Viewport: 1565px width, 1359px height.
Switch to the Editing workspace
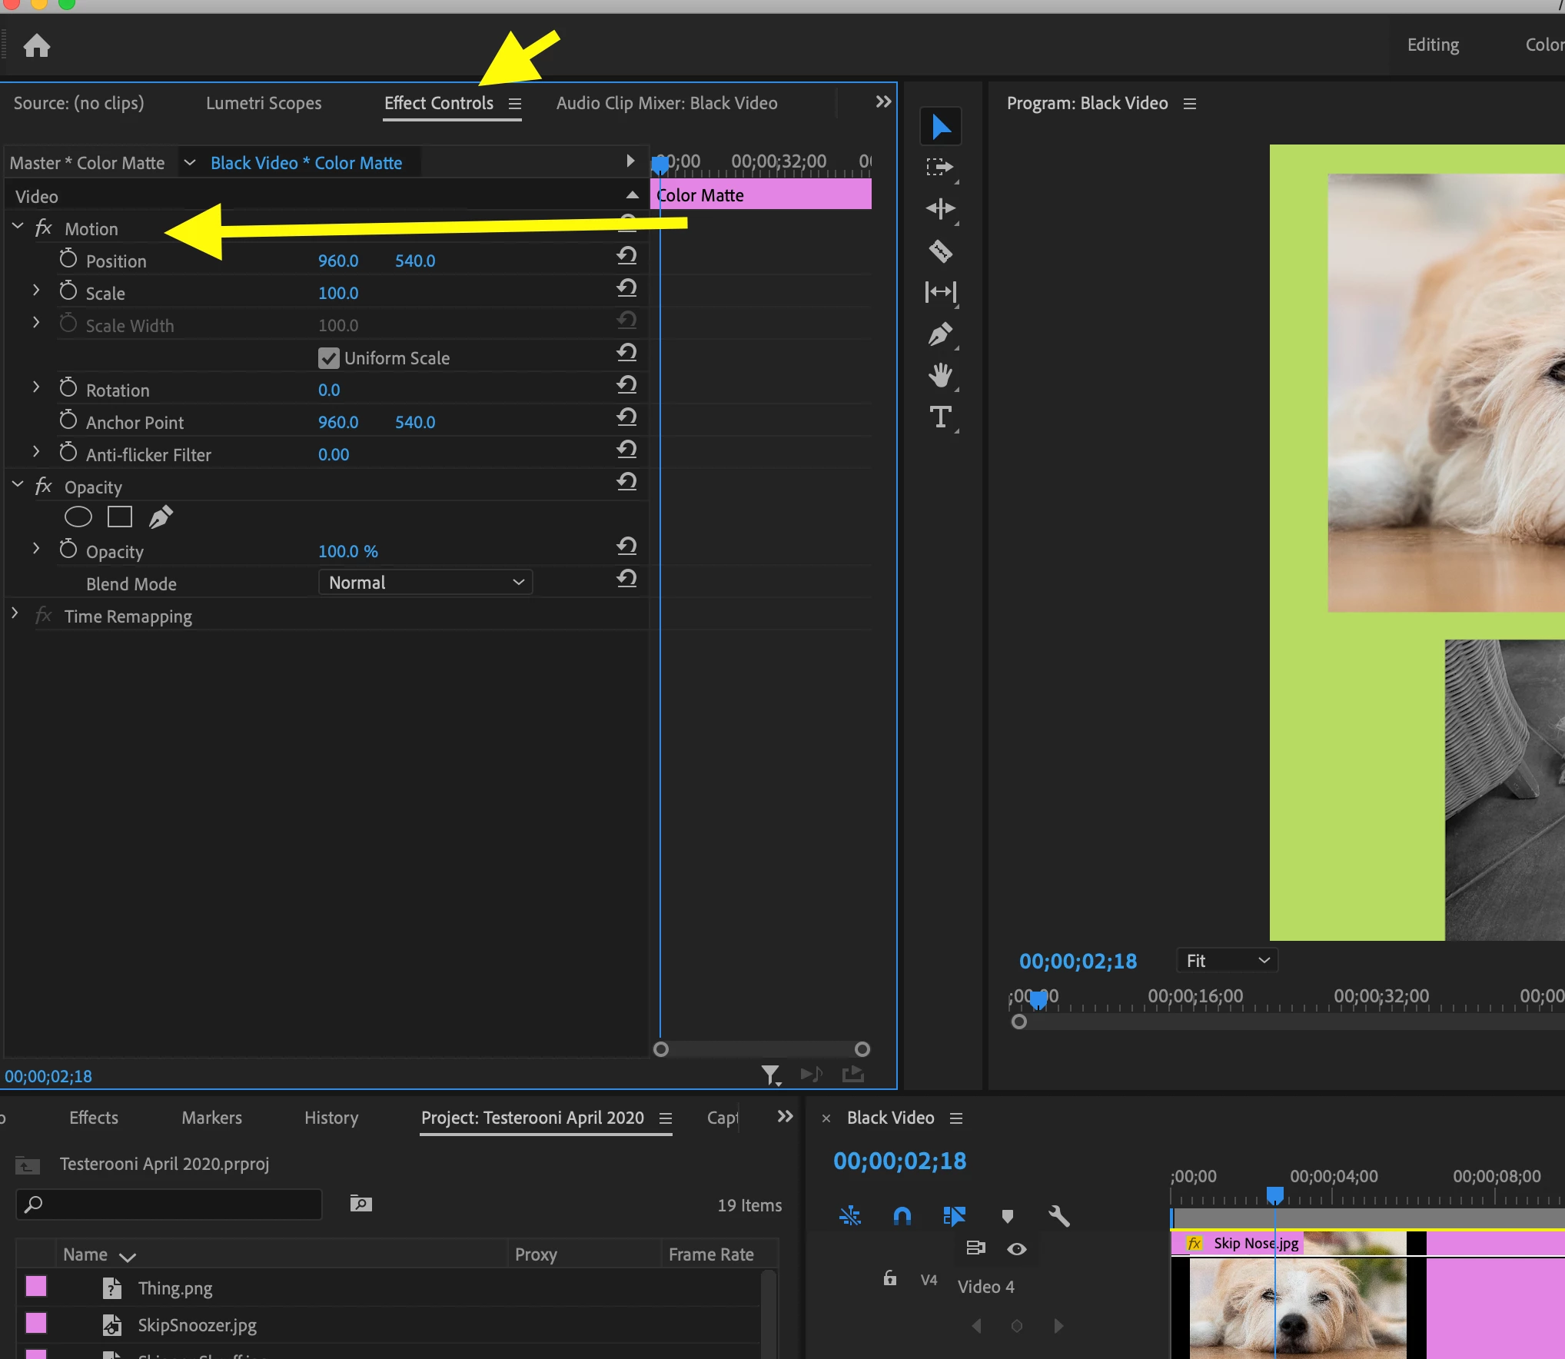pos(1433,45)
